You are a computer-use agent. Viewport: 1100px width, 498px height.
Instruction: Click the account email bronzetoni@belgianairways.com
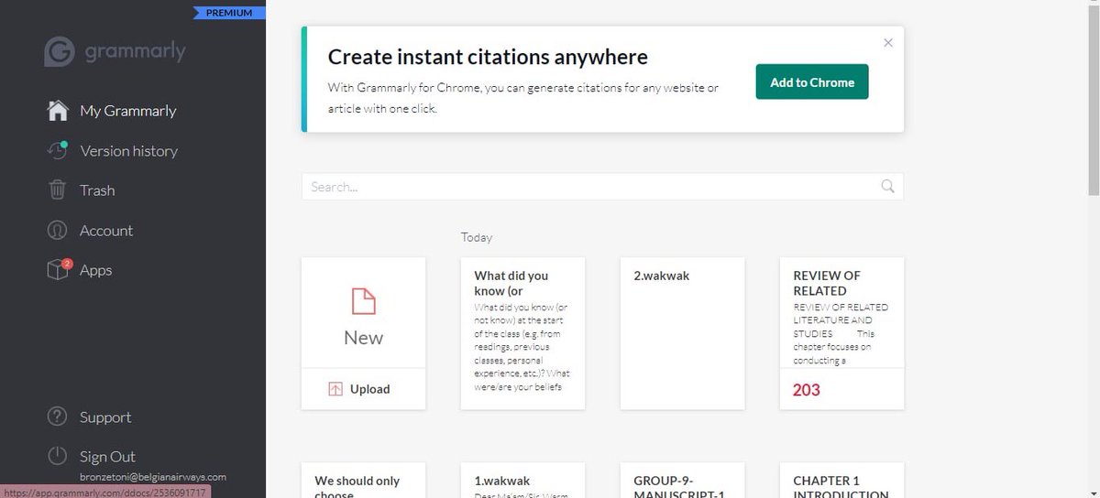pos(152,477)
